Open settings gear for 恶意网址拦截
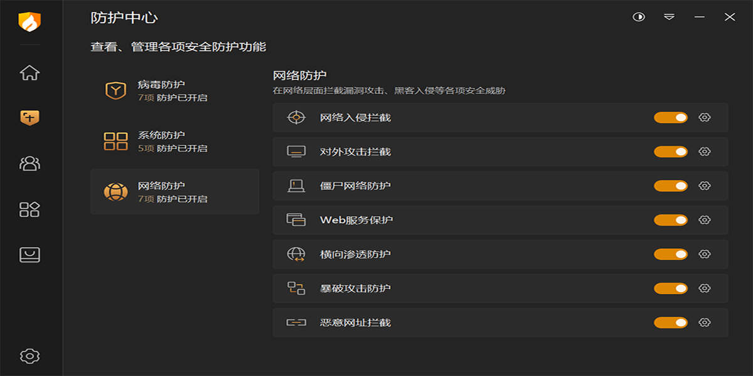 click(x=705, y=323)
